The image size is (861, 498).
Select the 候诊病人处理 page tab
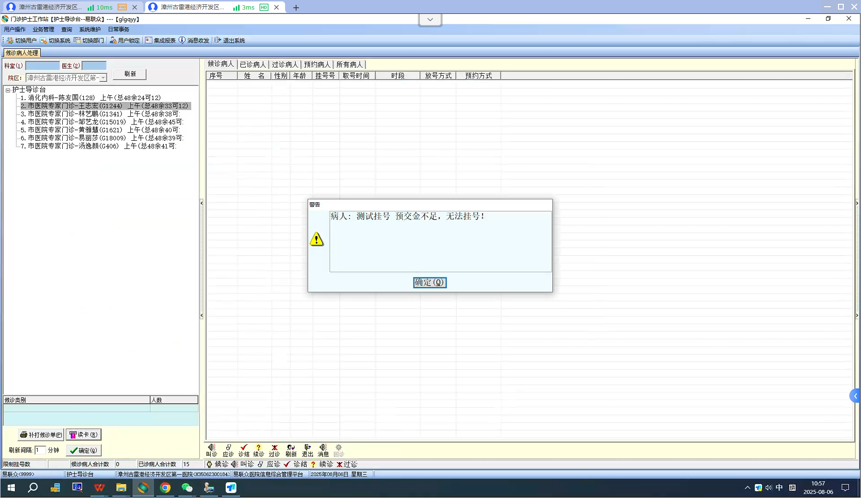pos(22,53)
